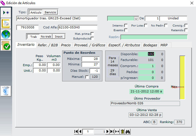Click the binoculars search icon
The width and height of the screenshot is (196, 136).
click(128, 132)
